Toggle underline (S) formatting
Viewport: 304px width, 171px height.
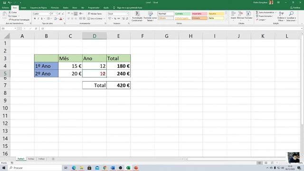pos(42,19)
